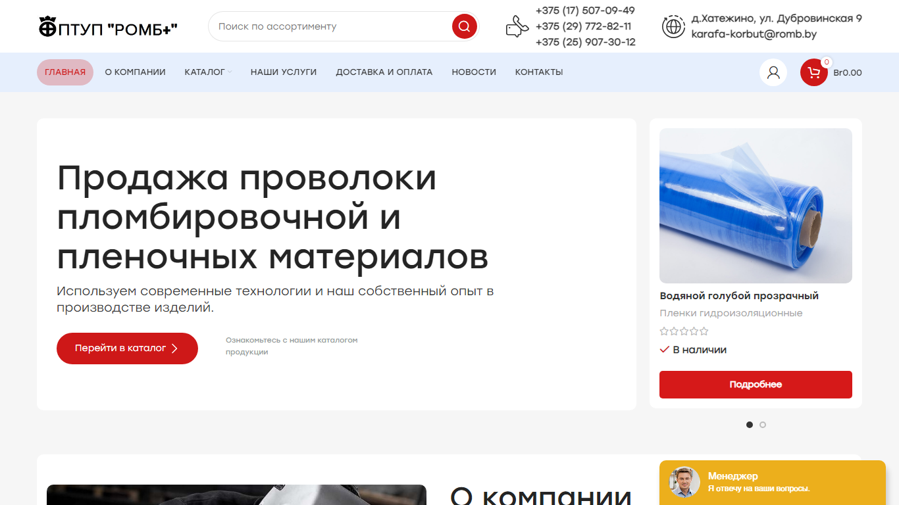Select the second carousel dot
The width and height of the screenshot is (899, 505).
click(x=763, y=425)
